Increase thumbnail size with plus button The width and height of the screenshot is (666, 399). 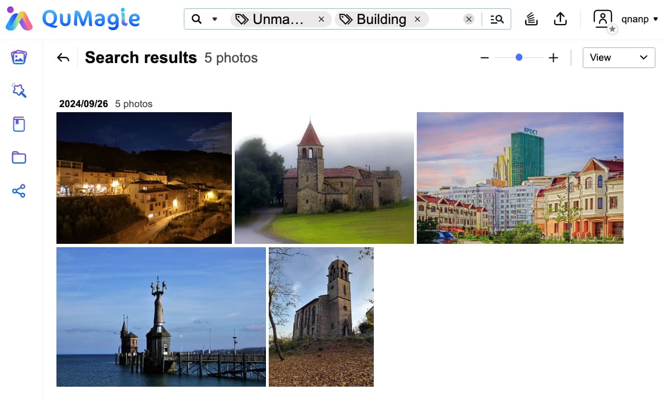coord(553,57)
